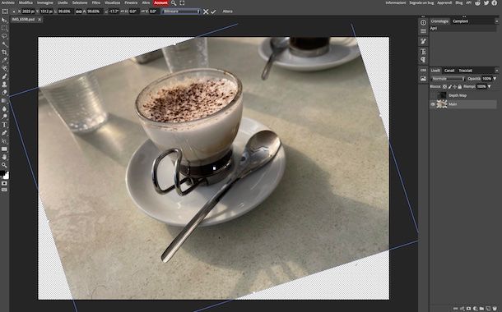This screenshot has width=502, height=312.
Task: Click the red Account button
Action: coord(160,2)
